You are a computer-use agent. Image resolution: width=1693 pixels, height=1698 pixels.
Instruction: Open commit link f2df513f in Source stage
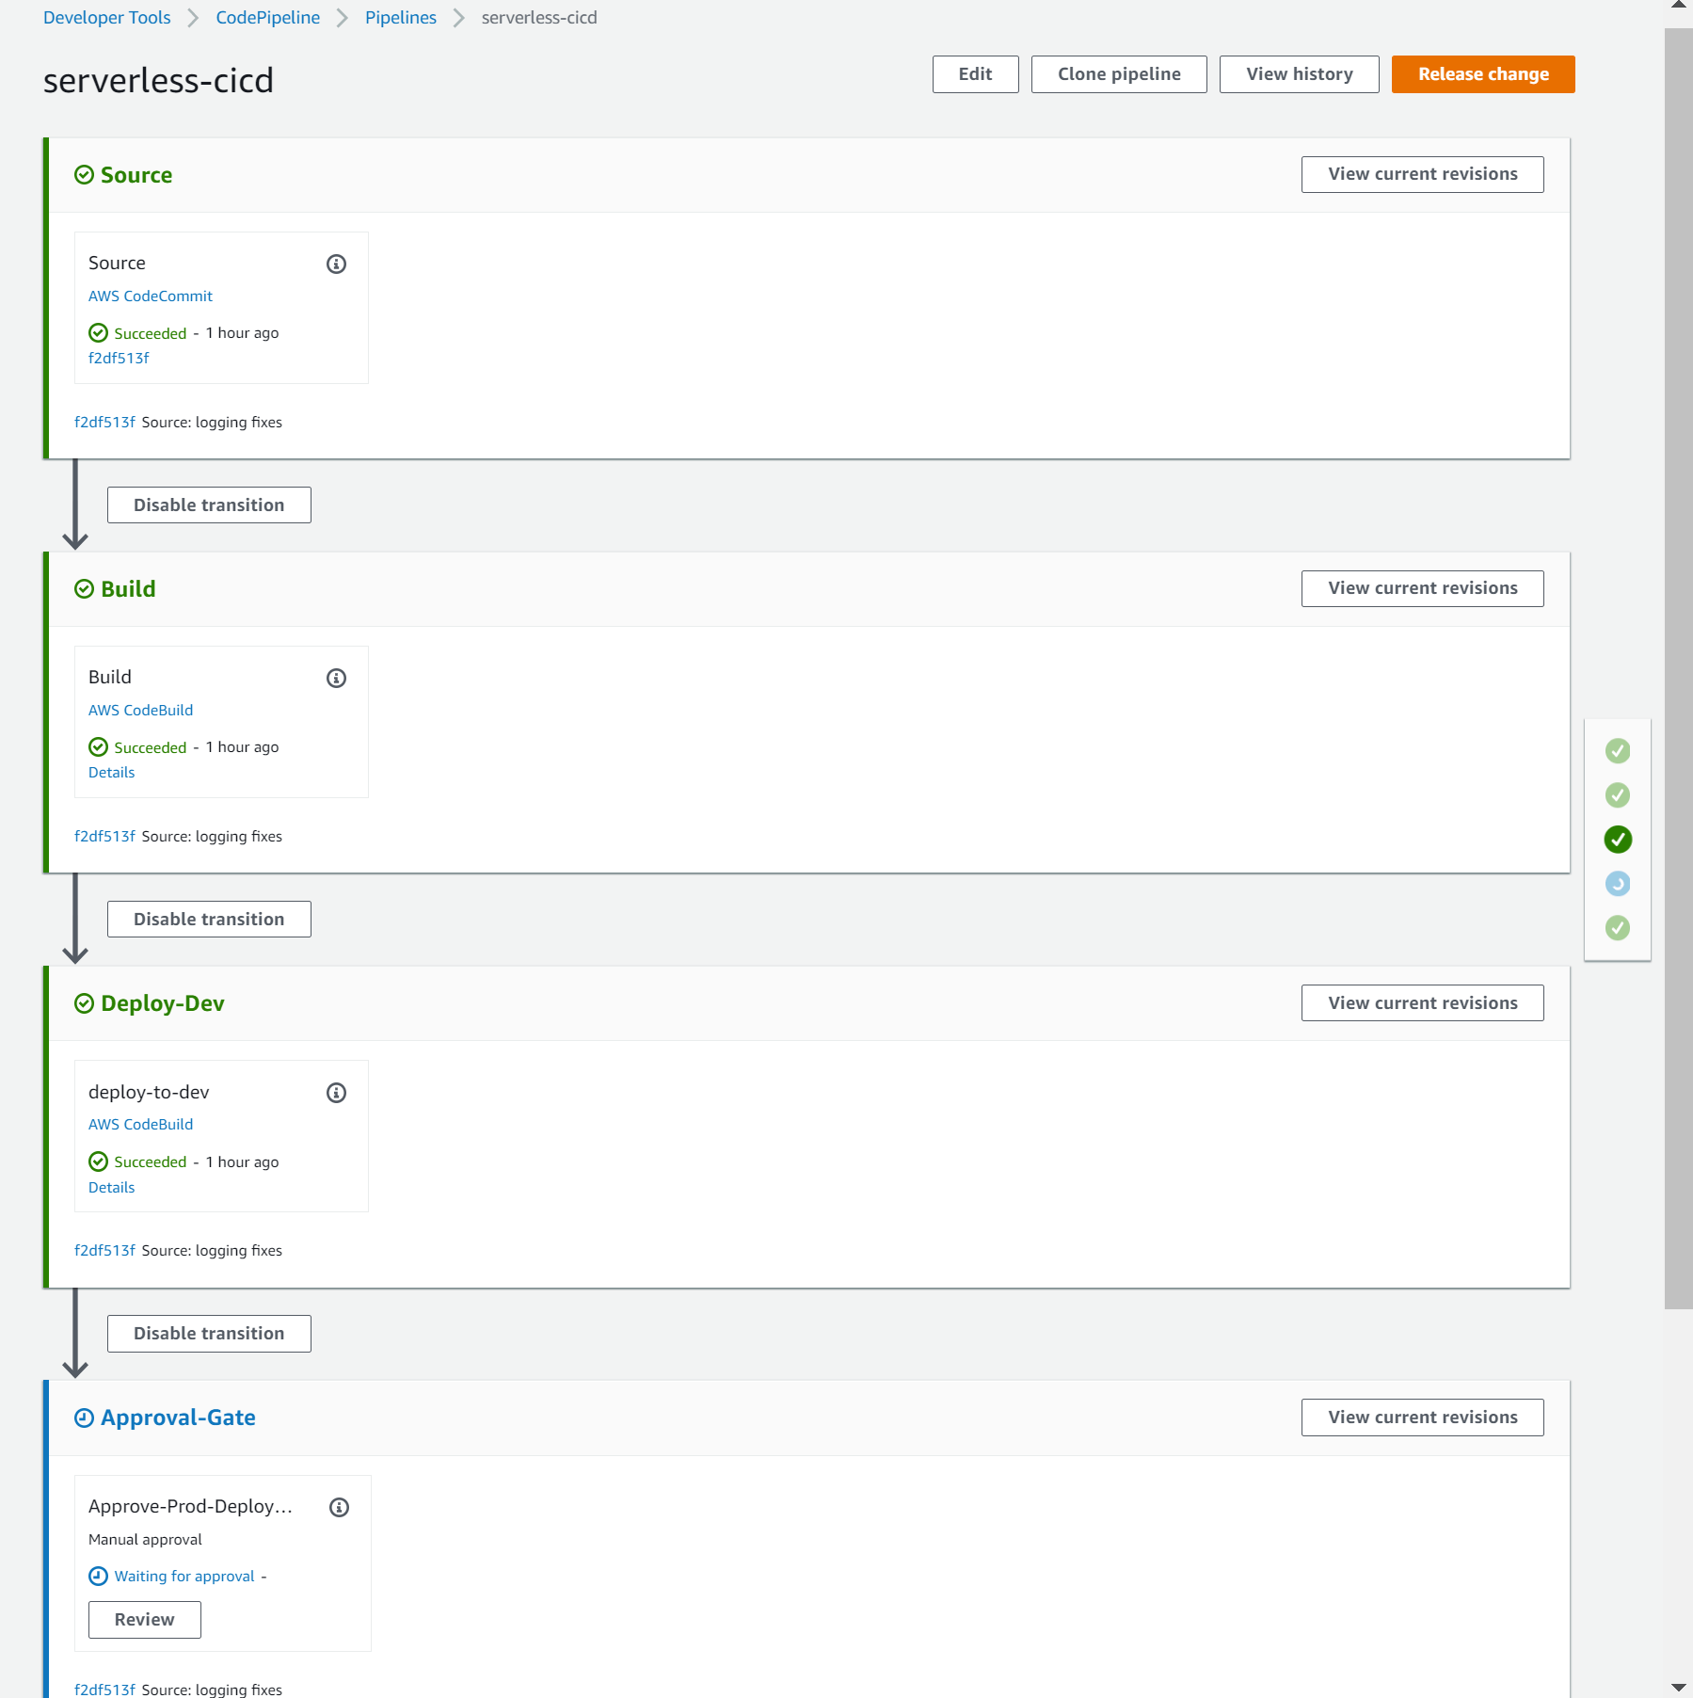118,358
